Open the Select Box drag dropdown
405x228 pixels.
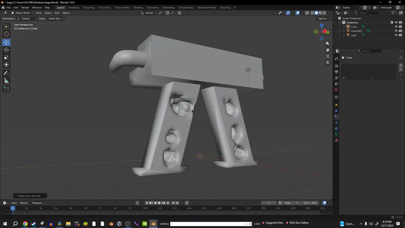tap(56, 18)
